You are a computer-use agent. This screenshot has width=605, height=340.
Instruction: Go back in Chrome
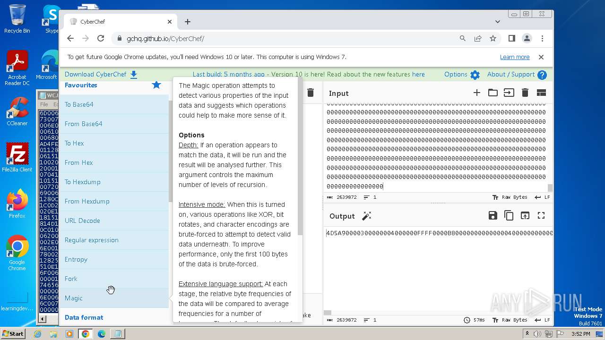click(70, 39)
